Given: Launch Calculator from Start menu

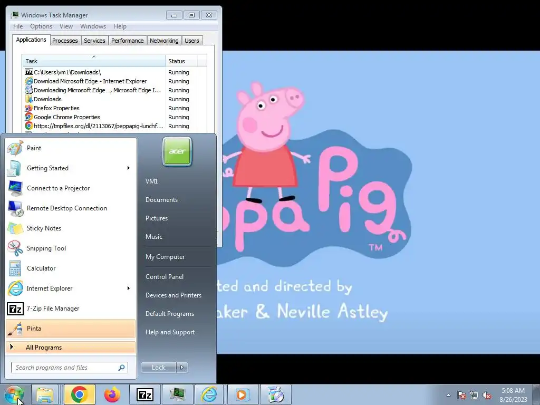Looking at the screenshot, I should (x=71, y=268).
